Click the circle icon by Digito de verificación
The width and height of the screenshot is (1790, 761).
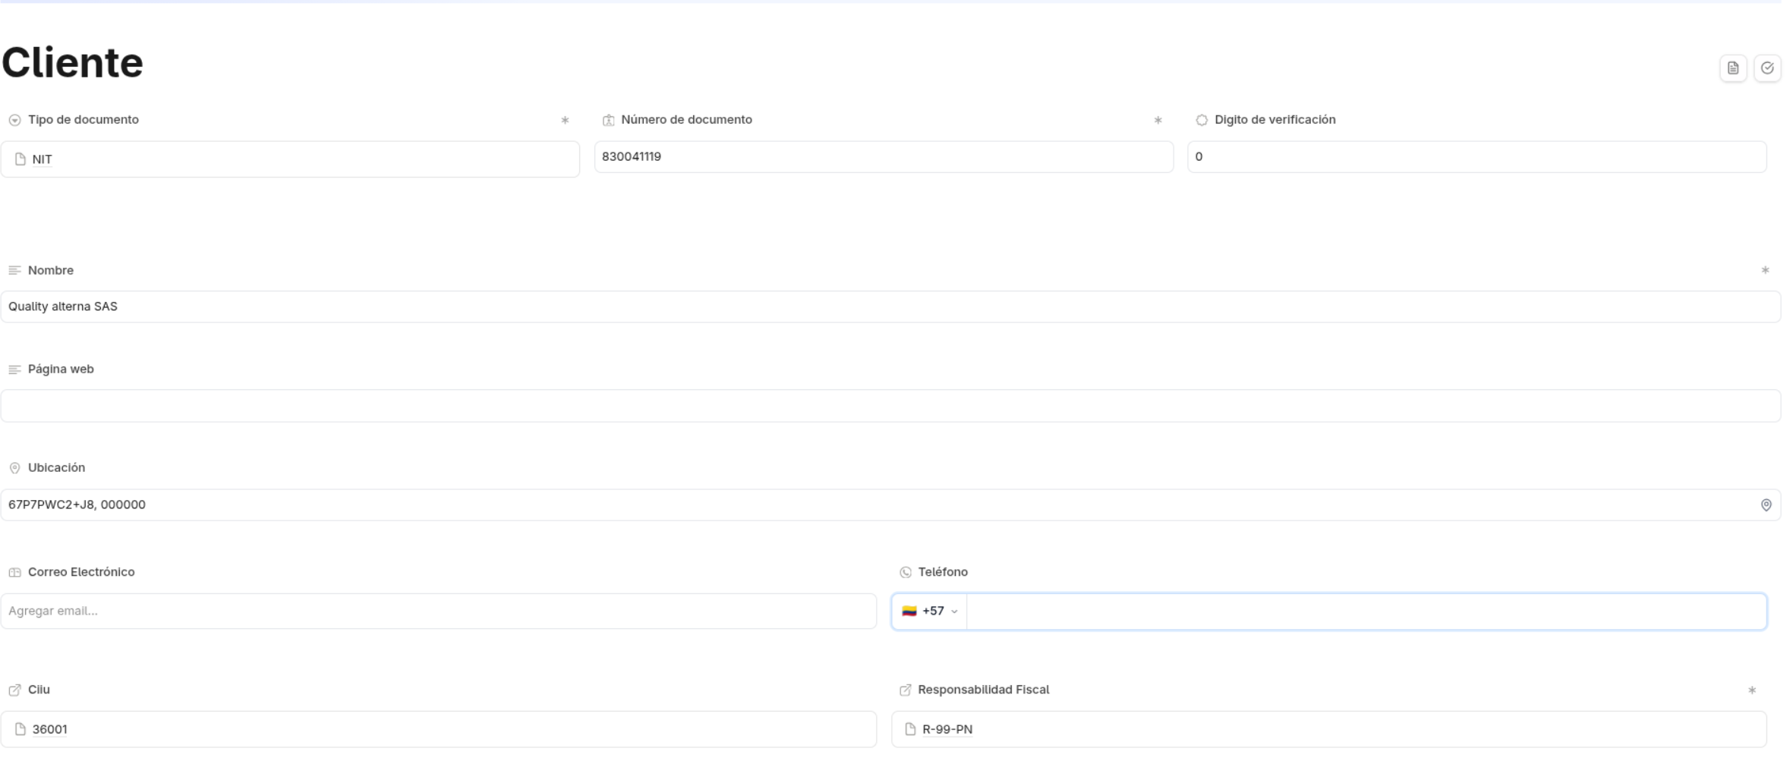tap(1201, 121)
